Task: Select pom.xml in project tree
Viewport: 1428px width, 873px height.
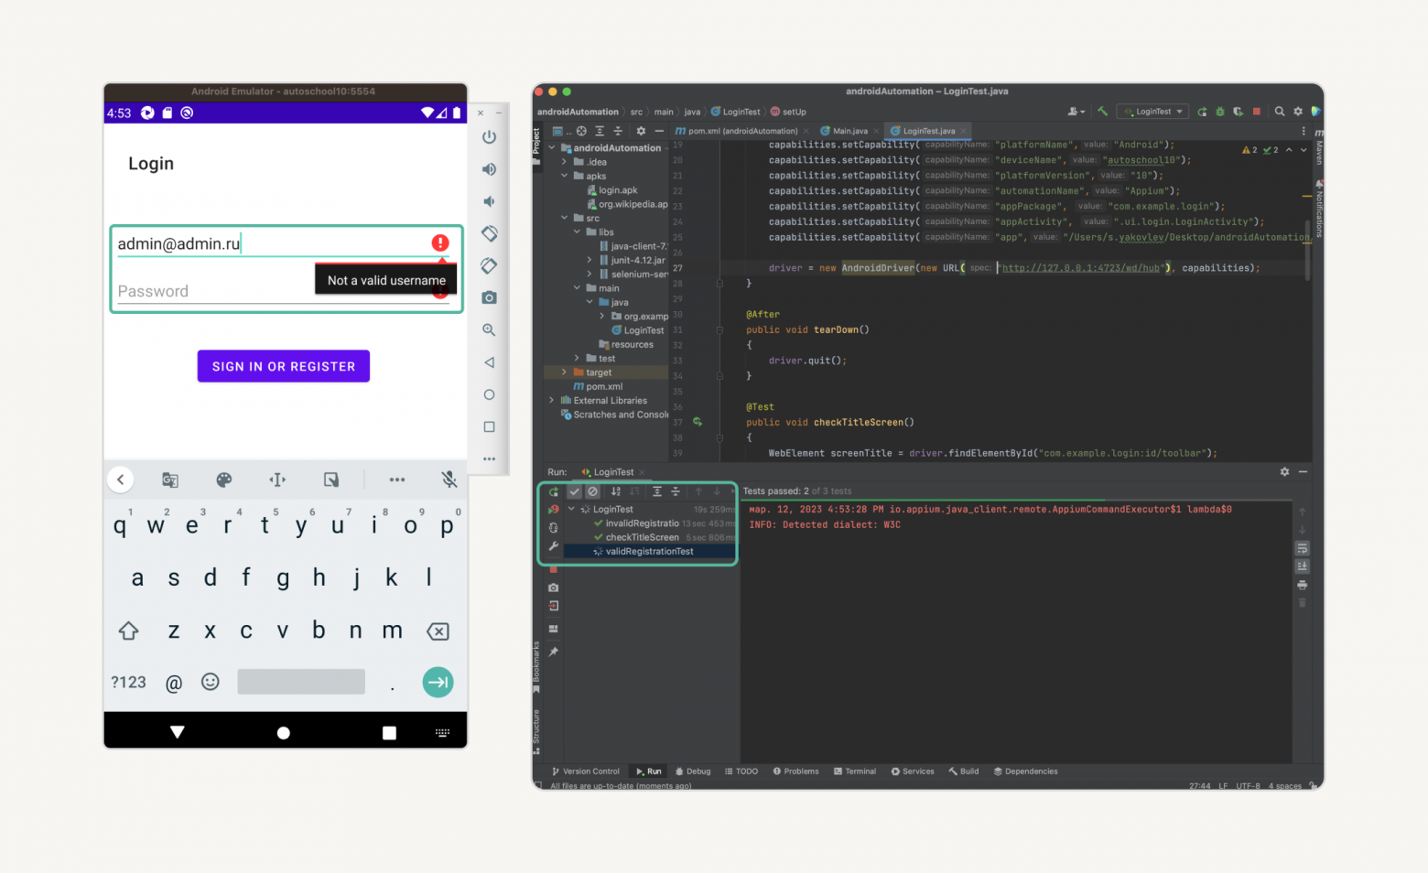Action: [x=599, y=386]
